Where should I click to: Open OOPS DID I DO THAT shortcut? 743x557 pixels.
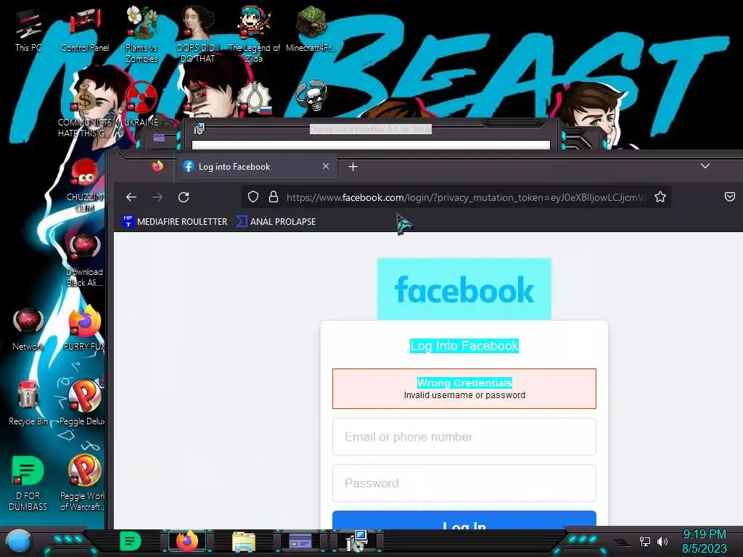[197, 34]
